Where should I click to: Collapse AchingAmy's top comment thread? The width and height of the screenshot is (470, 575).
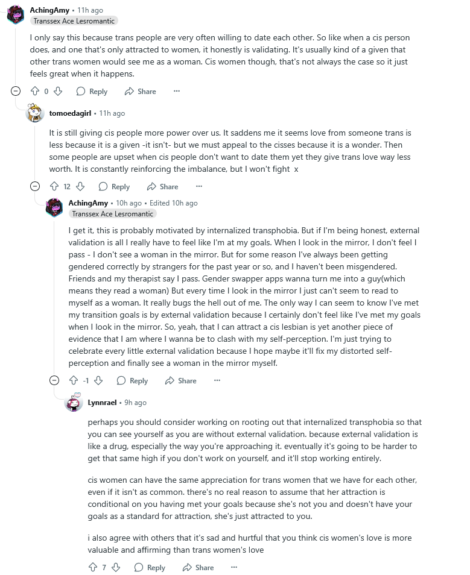click(x=16, y=92)
